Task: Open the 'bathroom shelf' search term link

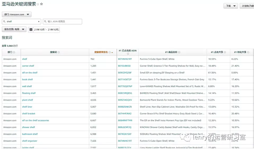Action: [30, 134]
